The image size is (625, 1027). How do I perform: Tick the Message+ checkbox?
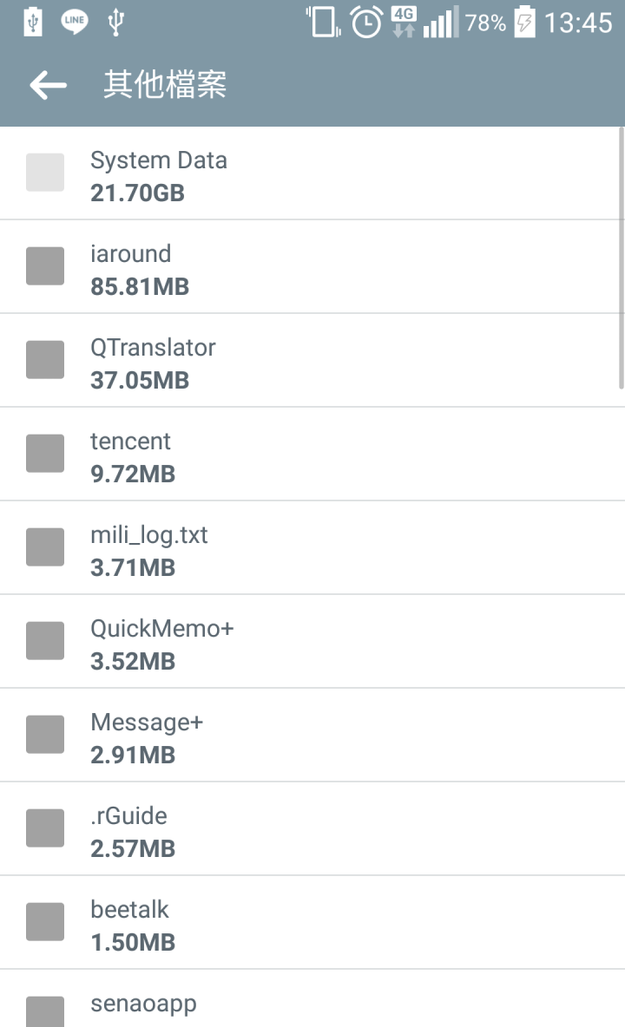tap(45, 734)
